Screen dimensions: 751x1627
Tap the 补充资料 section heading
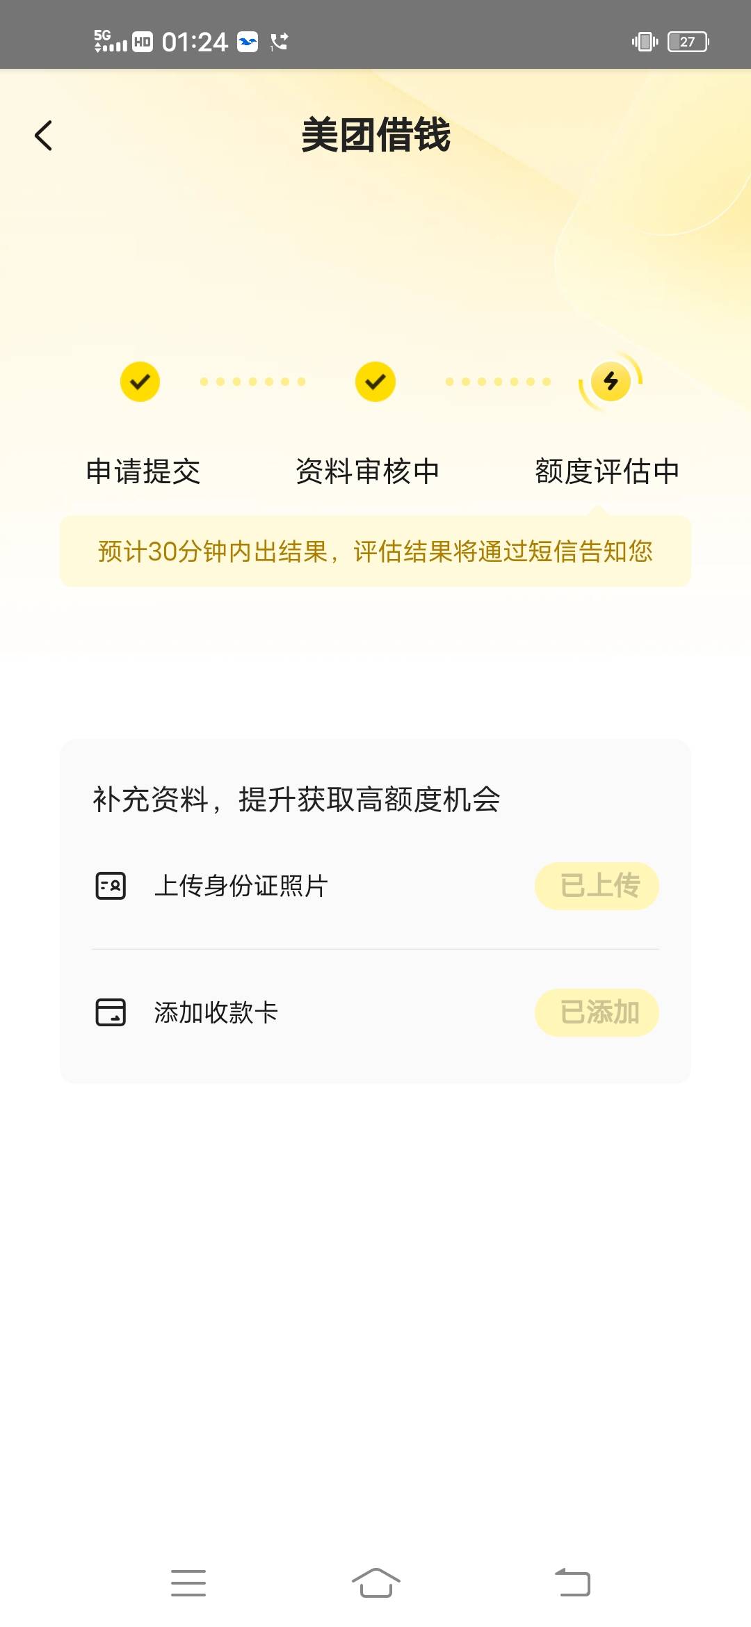297,800
